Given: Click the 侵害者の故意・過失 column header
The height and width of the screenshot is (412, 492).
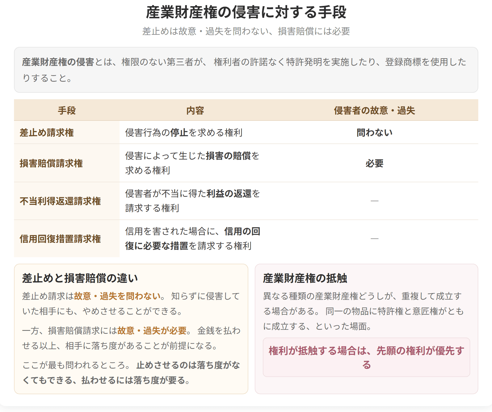Looking at the screenshot, I should click(374, 110).
